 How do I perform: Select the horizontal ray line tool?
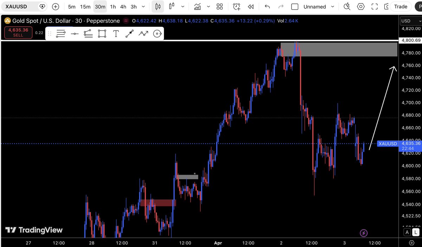pos(74,34)
